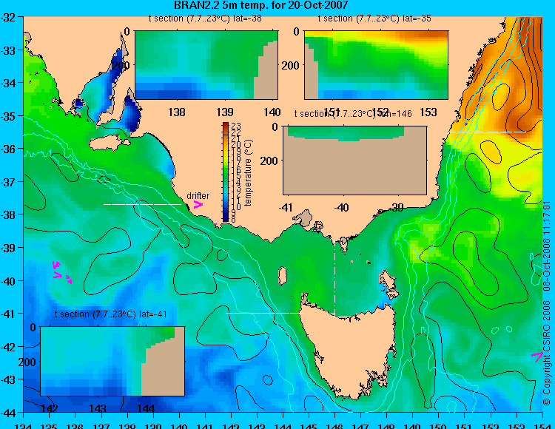This screenshot has width=555, height=429.
Task: Click the 139 tick of the lat=-38 inset
Action: tap(225, 112)
